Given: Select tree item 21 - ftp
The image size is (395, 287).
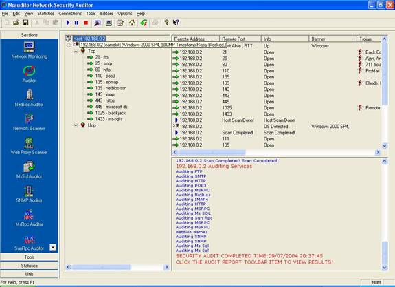Looking at the screenshot, I should pyautogui.click(x=102, y=57).
